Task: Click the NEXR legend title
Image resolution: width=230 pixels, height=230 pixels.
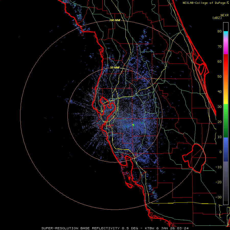Action: tap(225, 15)
